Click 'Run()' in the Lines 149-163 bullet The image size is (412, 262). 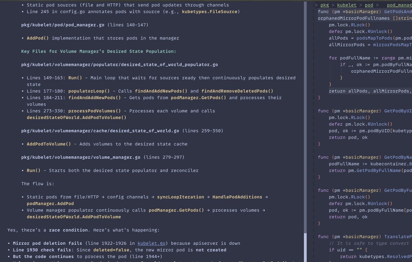(75, 78)
